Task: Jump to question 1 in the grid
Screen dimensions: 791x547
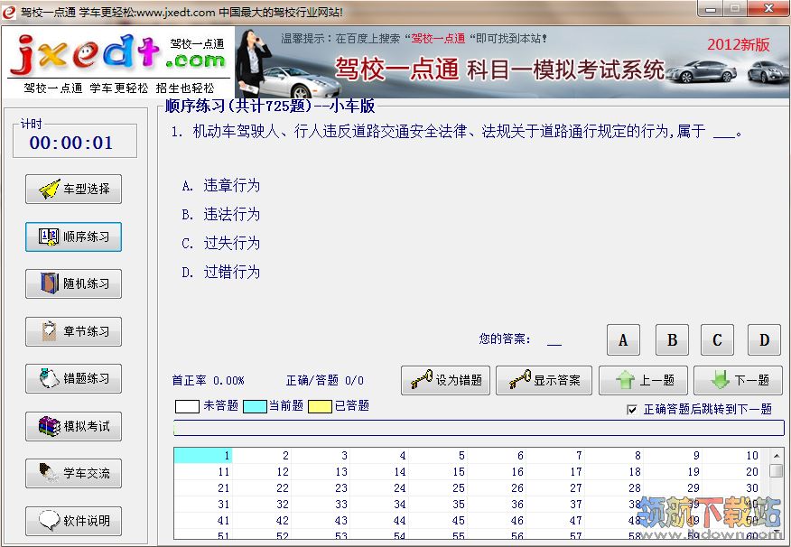Action: point(203,455)
